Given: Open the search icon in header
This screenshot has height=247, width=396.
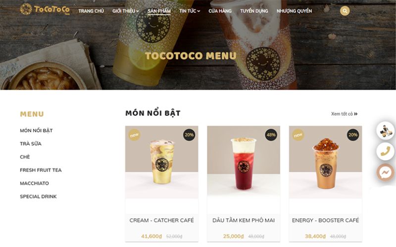Looking at the screenshot, I should coord(345,11).
